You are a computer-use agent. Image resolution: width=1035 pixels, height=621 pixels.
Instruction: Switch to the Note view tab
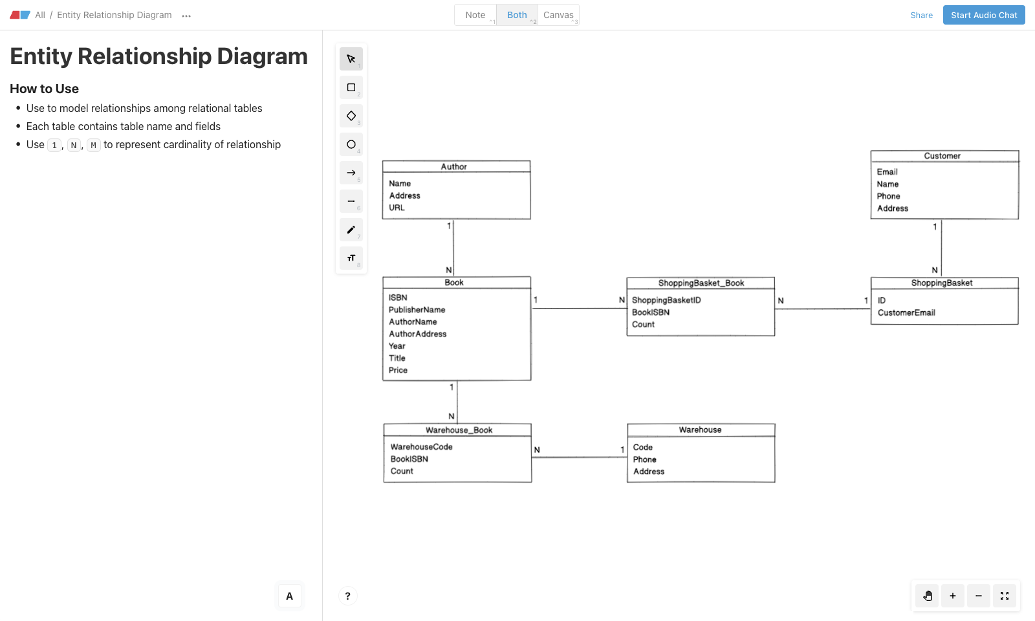click(x=475, y=14)
